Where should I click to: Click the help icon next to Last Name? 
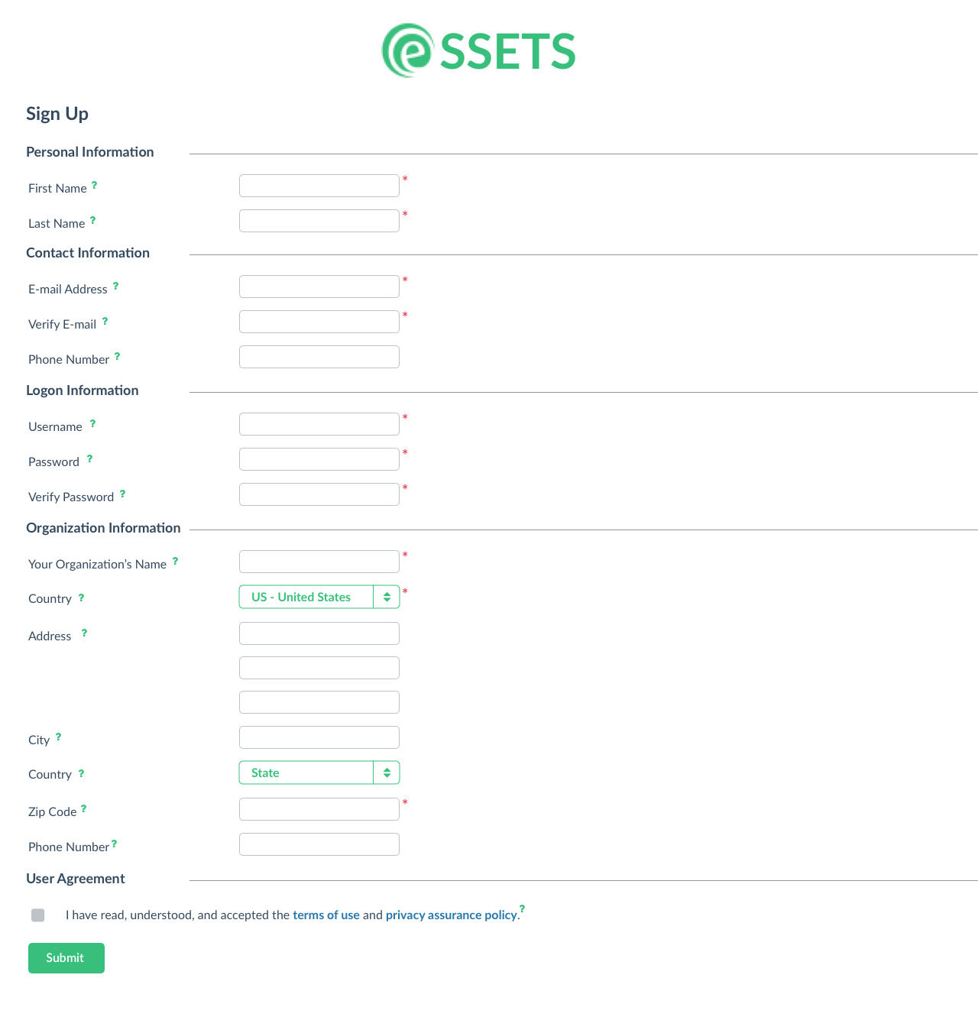pos(93,220)
